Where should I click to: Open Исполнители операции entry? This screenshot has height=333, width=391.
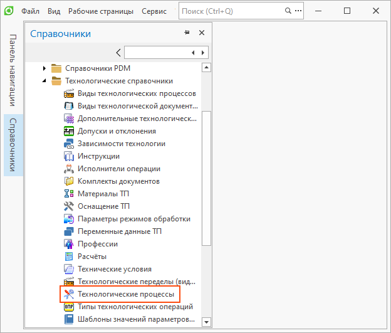pos(119,169)
